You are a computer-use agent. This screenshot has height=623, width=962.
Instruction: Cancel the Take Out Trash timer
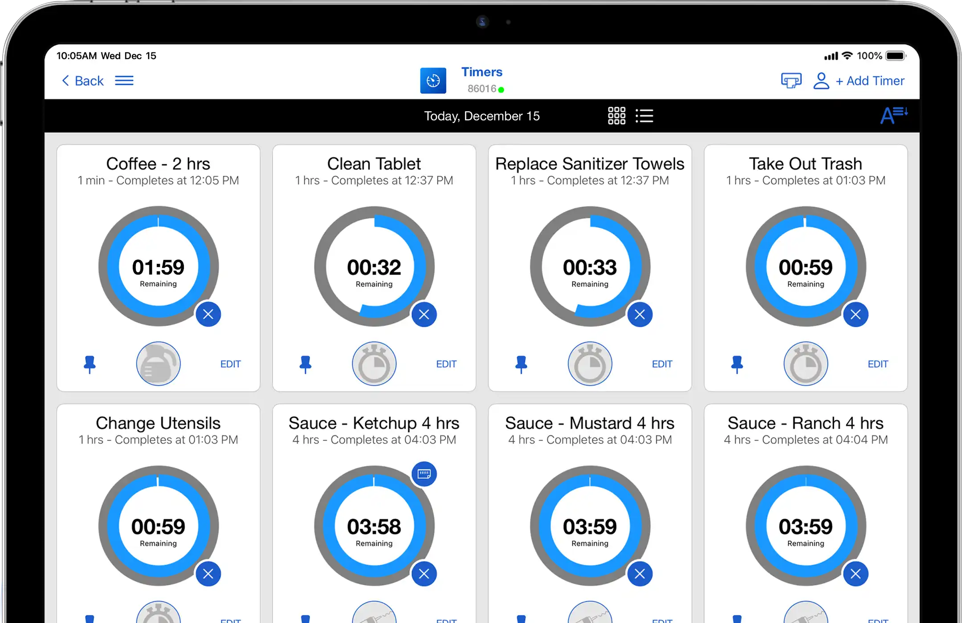855,315
